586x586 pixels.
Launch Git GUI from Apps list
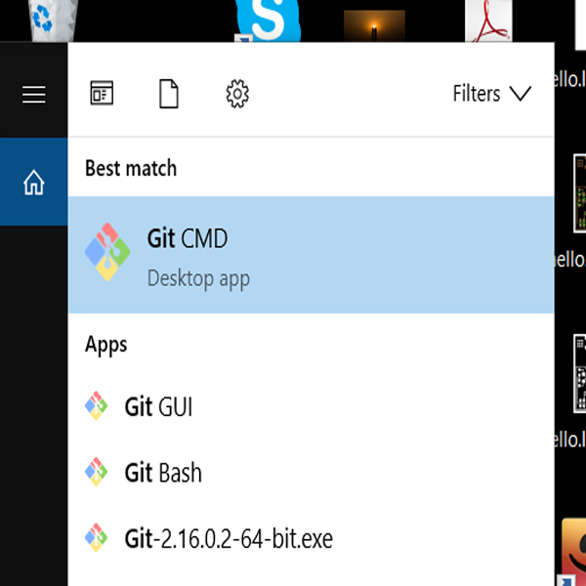pyautogui.click(x=159, y=406)
